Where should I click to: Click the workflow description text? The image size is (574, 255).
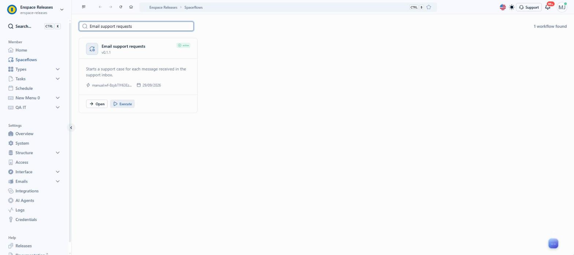136,72
